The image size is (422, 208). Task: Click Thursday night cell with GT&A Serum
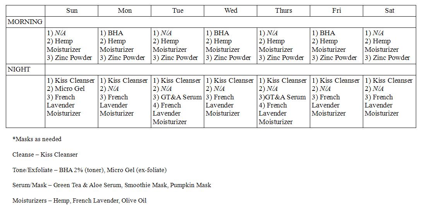[284, 101]
